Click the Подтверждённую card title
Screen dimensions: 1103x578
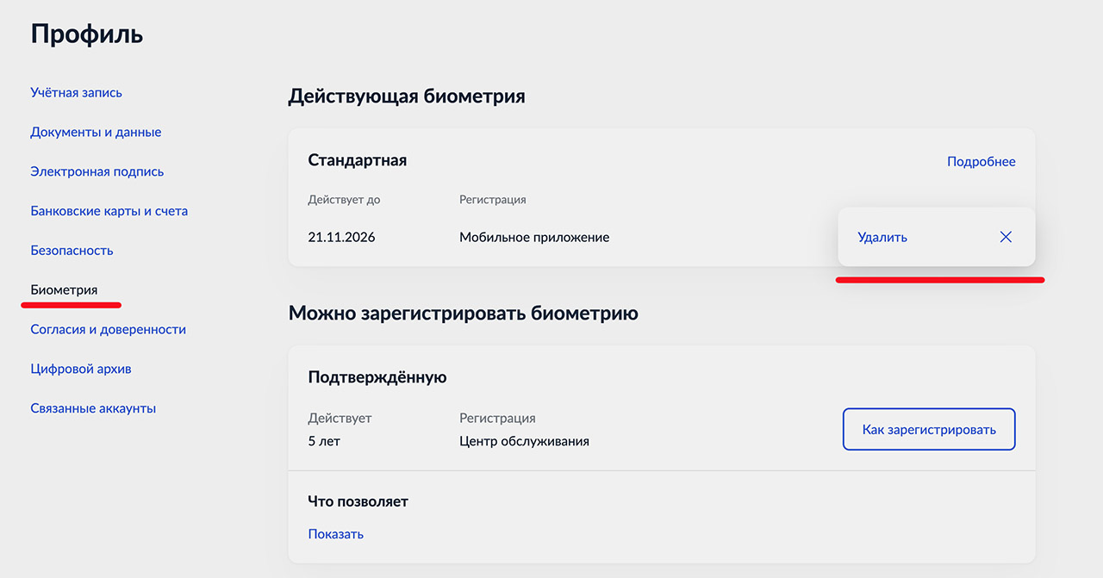pyautogui.click(x=377, y=377)
